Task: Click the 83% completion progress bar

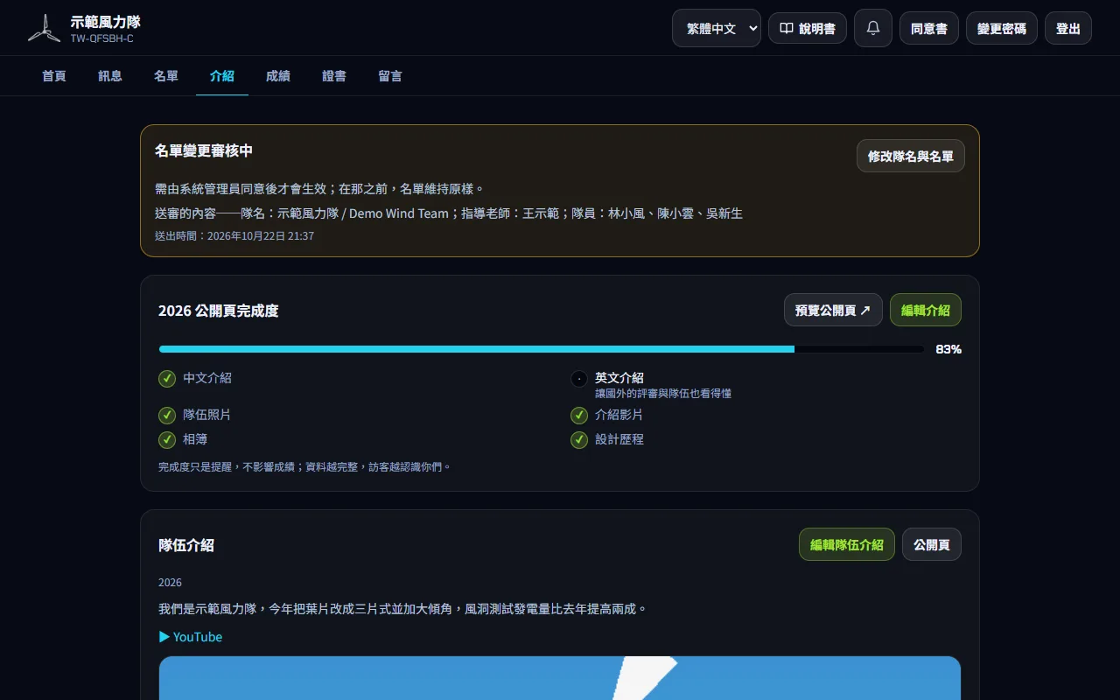Action: 541,349
